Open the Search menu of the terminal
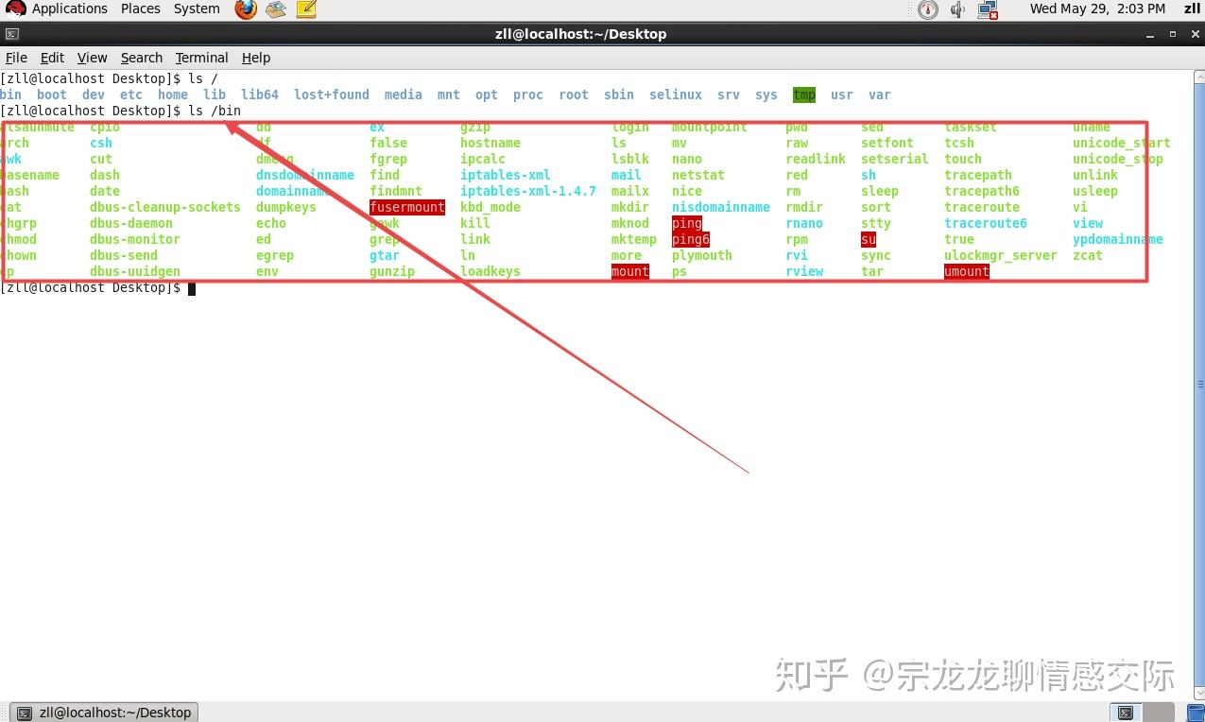The height and width of the screenshot is (722, 1205). (142, 58)
